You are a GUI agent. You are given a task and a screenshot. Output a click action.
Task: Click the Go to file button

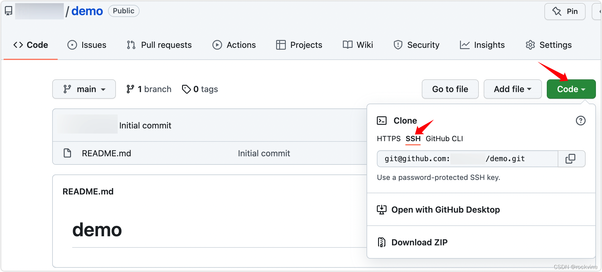point(450,89)
